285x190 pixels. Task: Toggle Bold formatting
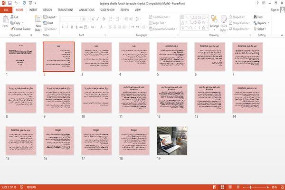63,27
